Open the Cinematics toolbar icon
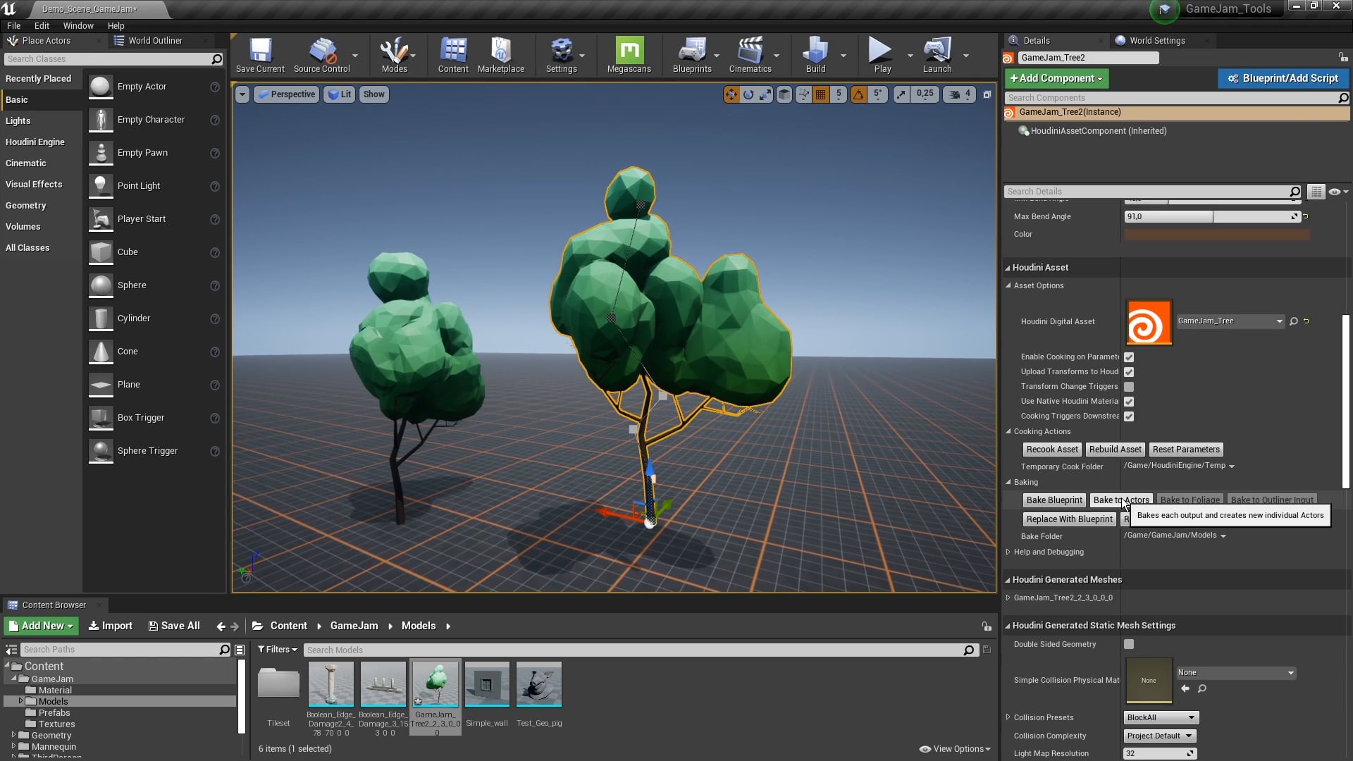This screenshot has height=761, width=1353. [750, 55]
